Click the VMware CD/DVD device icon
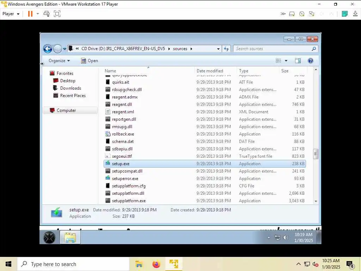 pyautogui.click(x=302, y=14)
